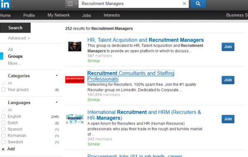Click the '587 members' text

tap(100, 56)
